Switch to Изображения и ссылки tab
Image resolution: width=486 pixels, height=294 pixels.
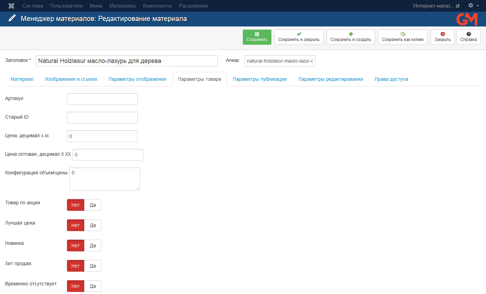(x=71, y=79)
